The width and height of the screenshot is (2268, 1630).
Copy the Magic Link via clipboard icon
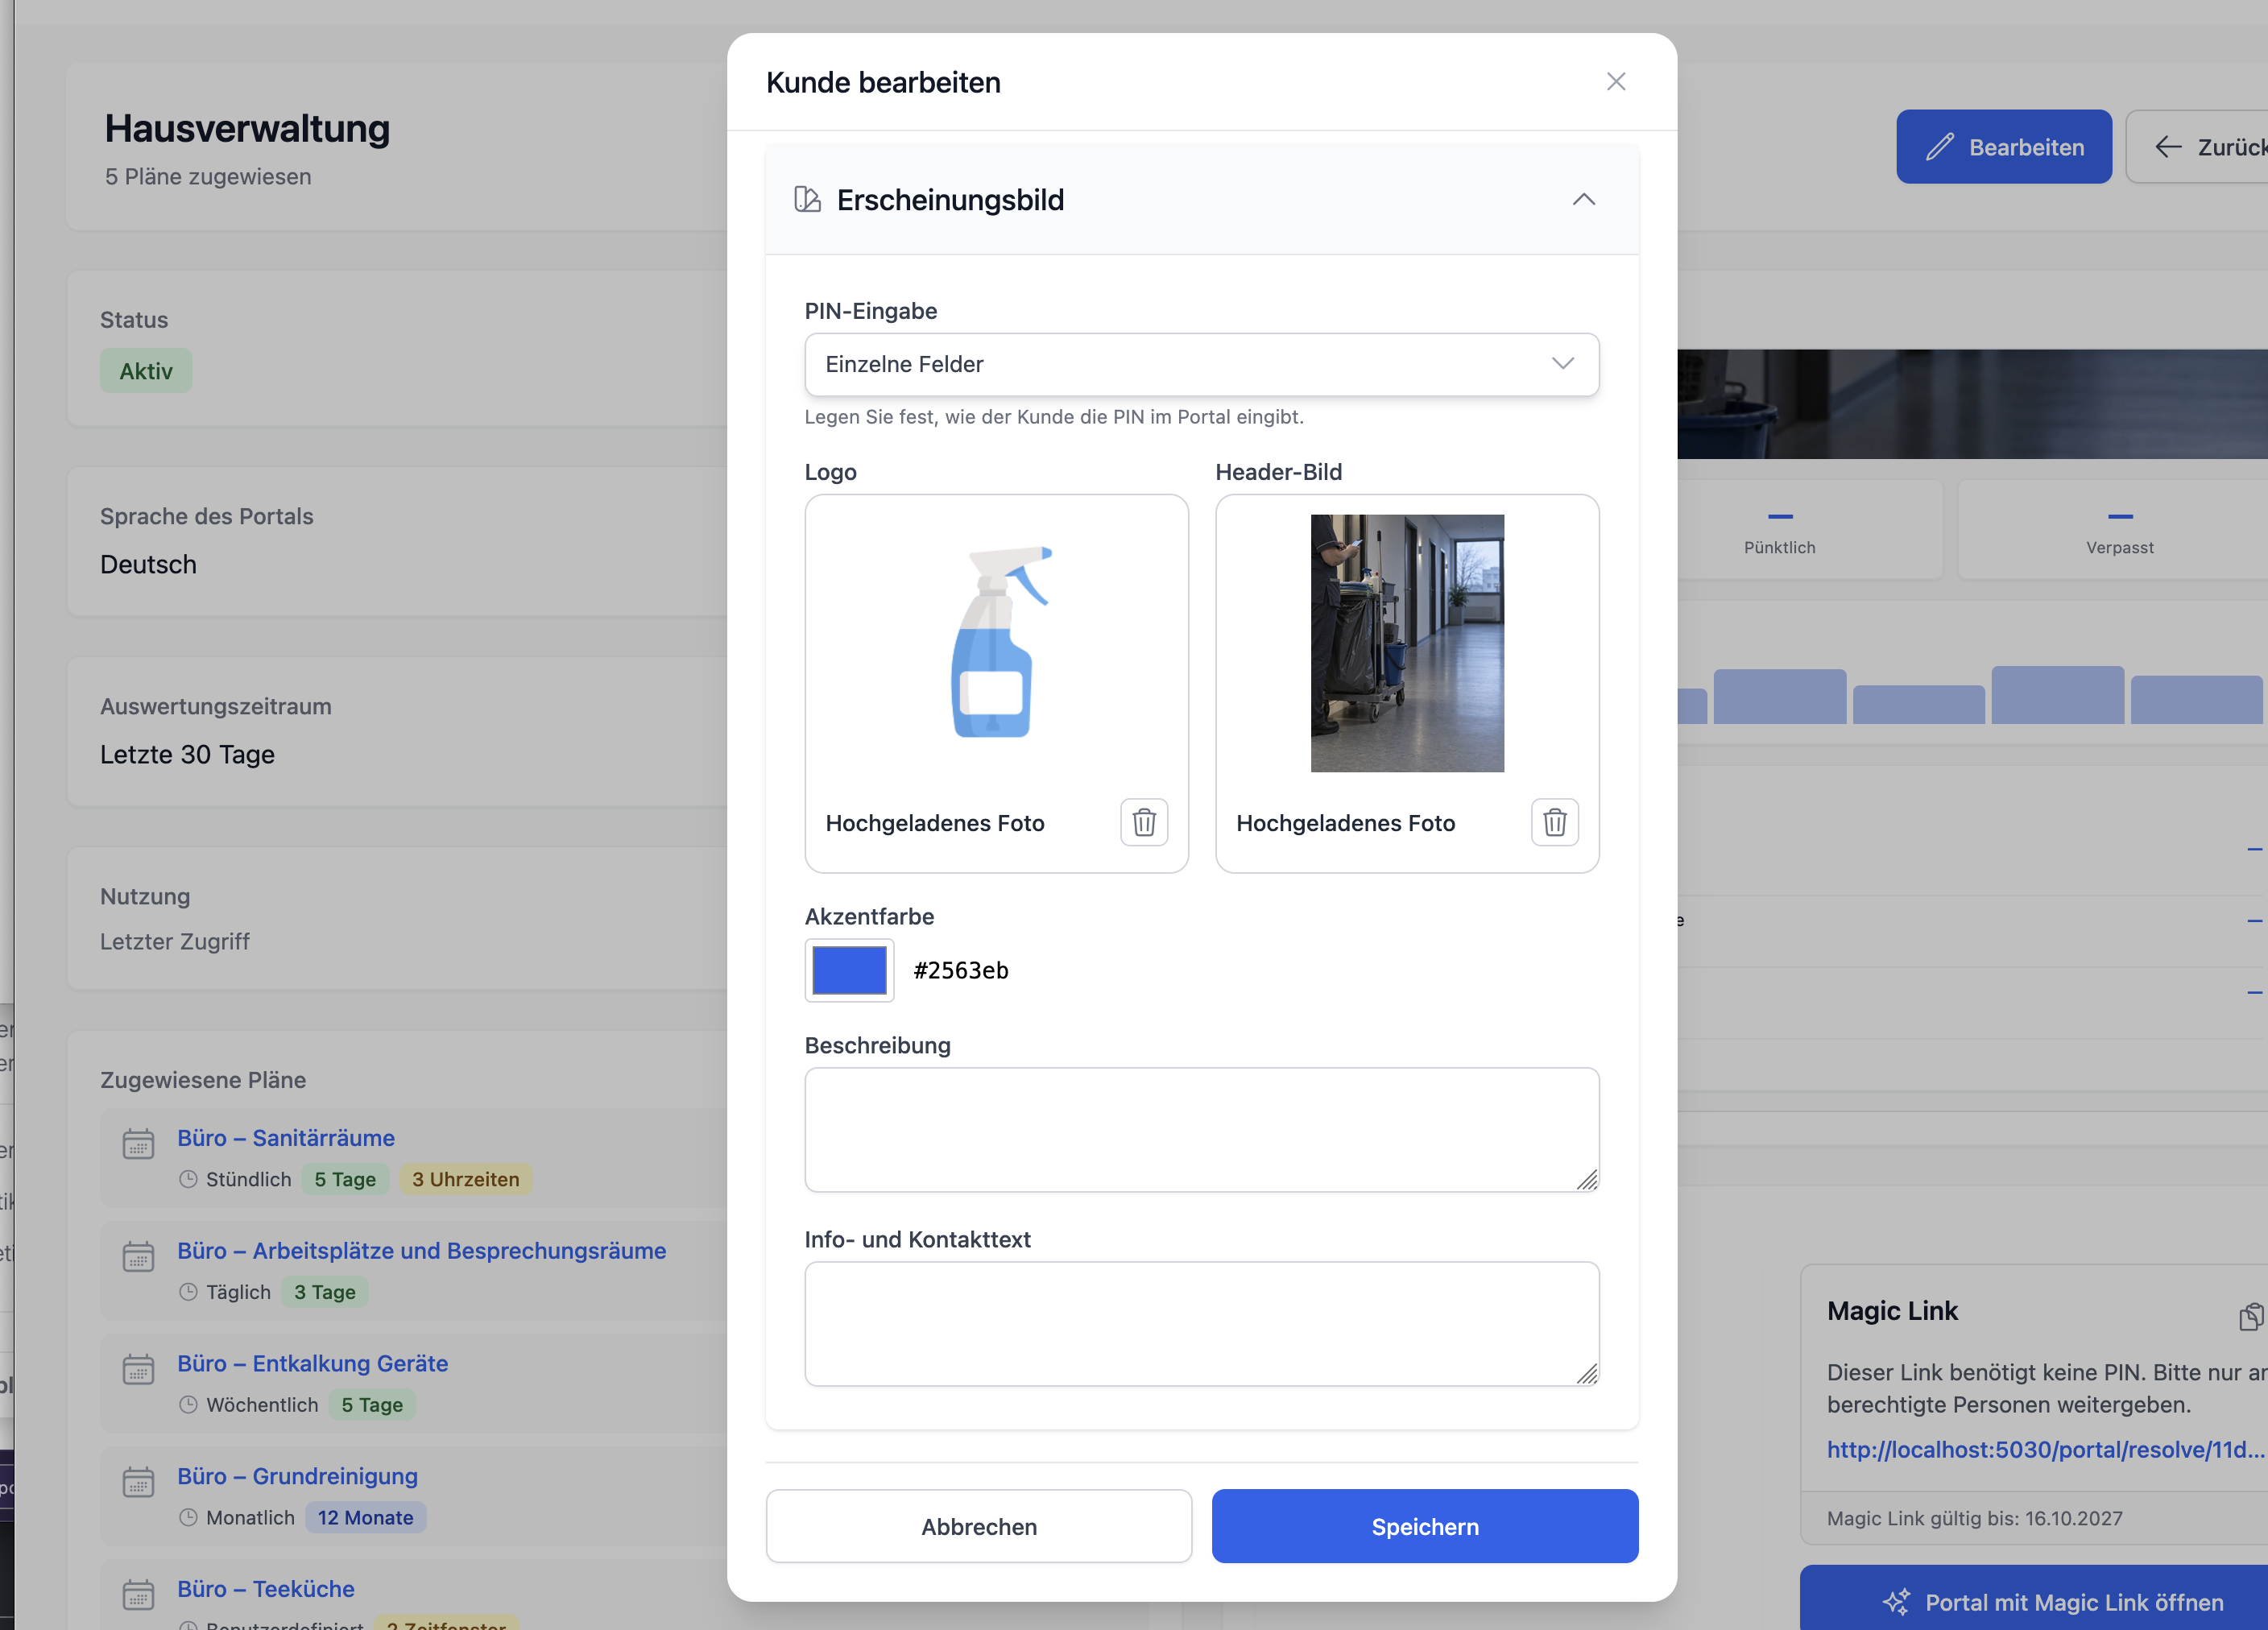2250,1316
